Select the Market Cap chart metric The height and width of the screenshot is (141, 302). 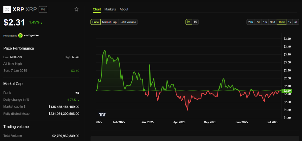109,22
